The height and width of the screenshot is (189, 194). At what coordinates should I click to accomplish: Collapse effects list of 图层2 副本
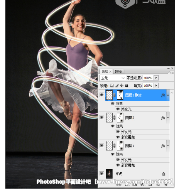coord(168,95)
